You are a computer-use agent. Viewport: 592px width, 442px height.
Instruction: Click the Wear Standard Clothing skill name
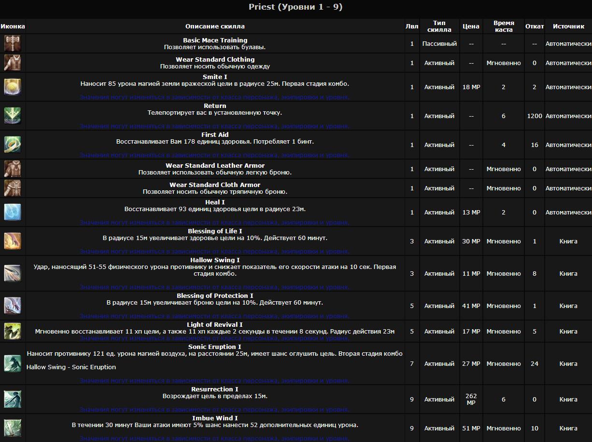(x=215, y=60)
